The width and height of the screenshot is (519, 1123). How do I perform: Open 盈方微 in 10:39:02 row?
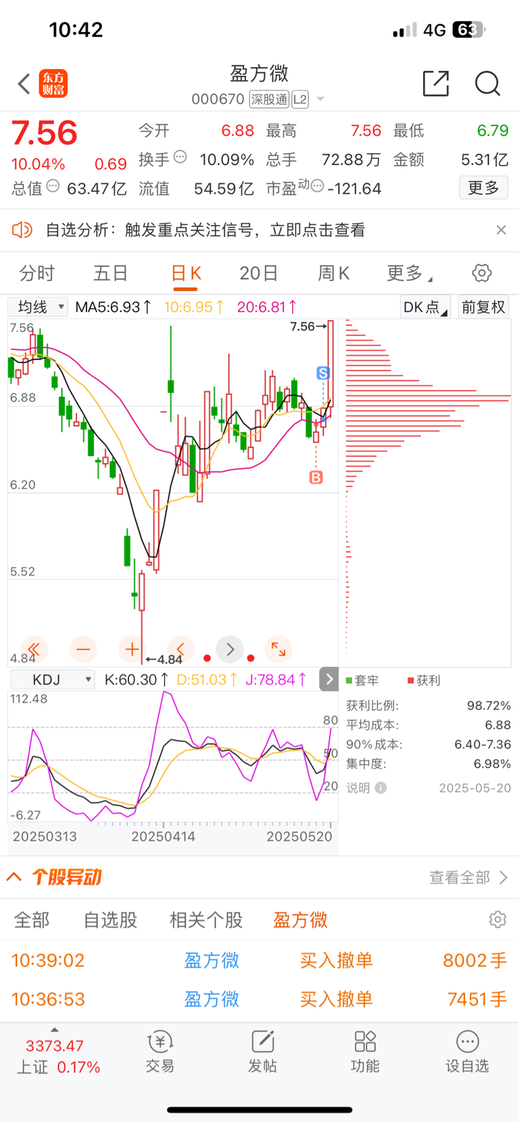[x=212, y=960]
